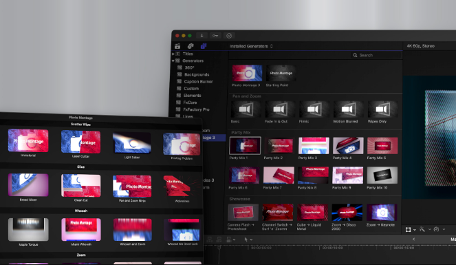Open the Installed Generators popup menu
This screenshot has width=456, height=265.
tap(251, 46)
